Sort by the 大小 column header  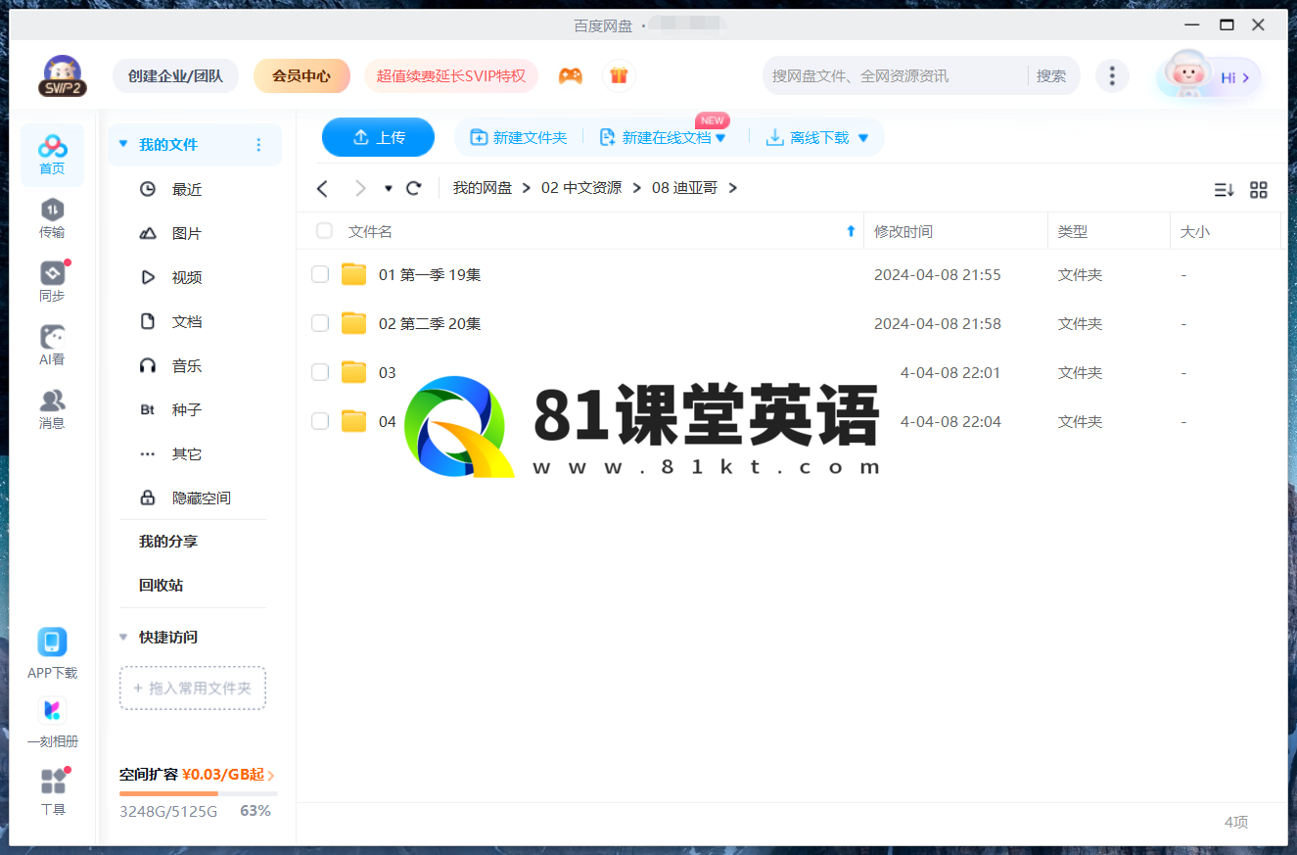click(1195, 231)
